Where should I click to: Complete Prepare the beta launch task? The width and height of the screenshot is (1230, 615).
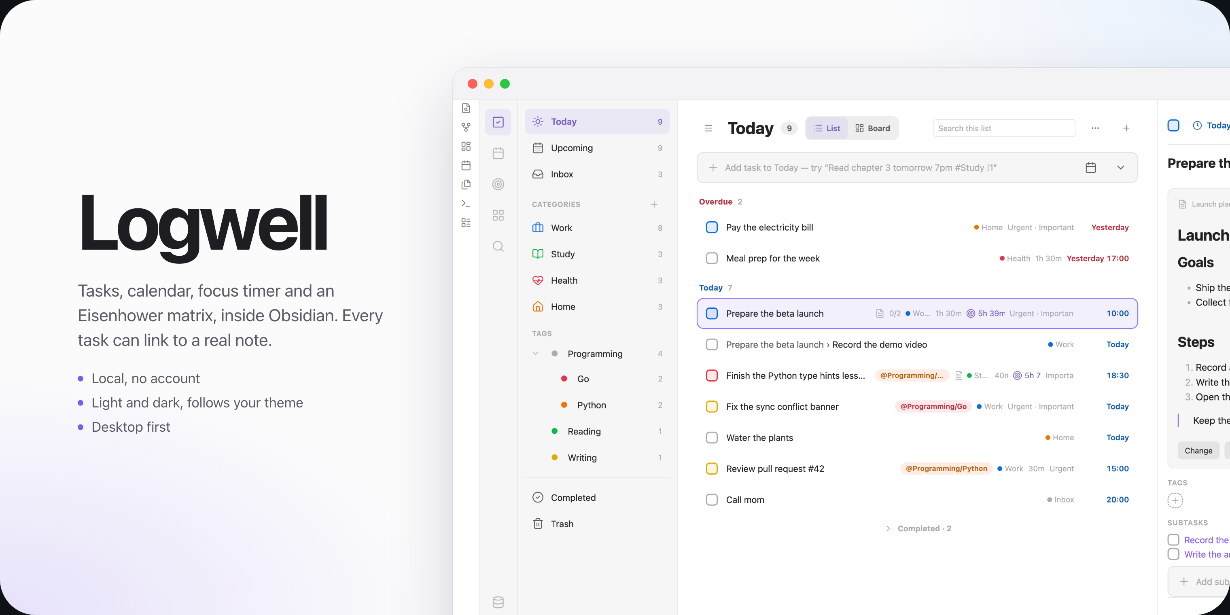pyautogui.click(x=711, y=314)
